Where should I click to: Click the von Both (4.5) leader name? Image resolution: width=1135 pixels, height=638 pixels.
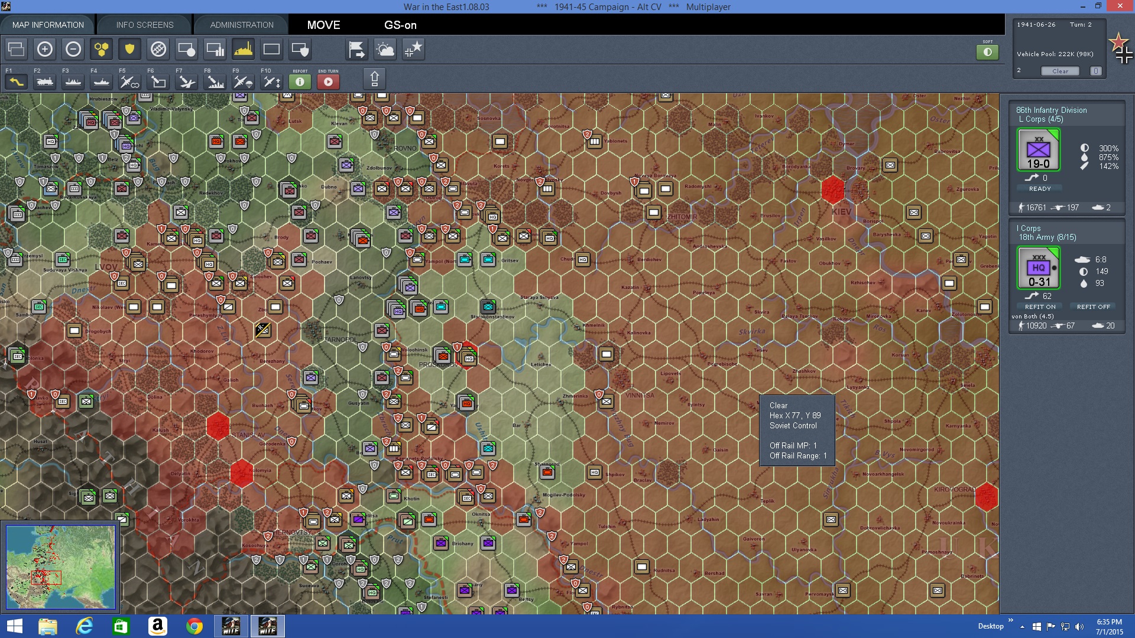pyautogui.click(x=1032, y=316)
